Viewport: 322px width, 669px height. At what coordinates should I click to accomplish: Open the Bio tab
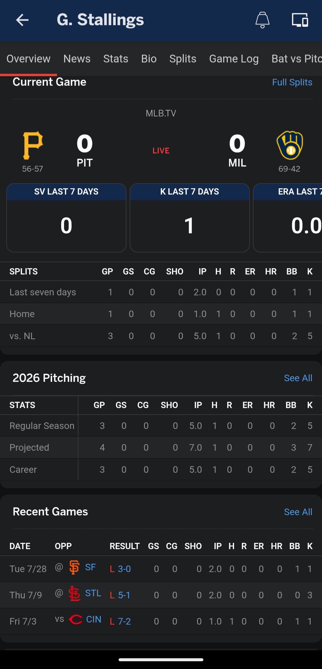point(149,59)
